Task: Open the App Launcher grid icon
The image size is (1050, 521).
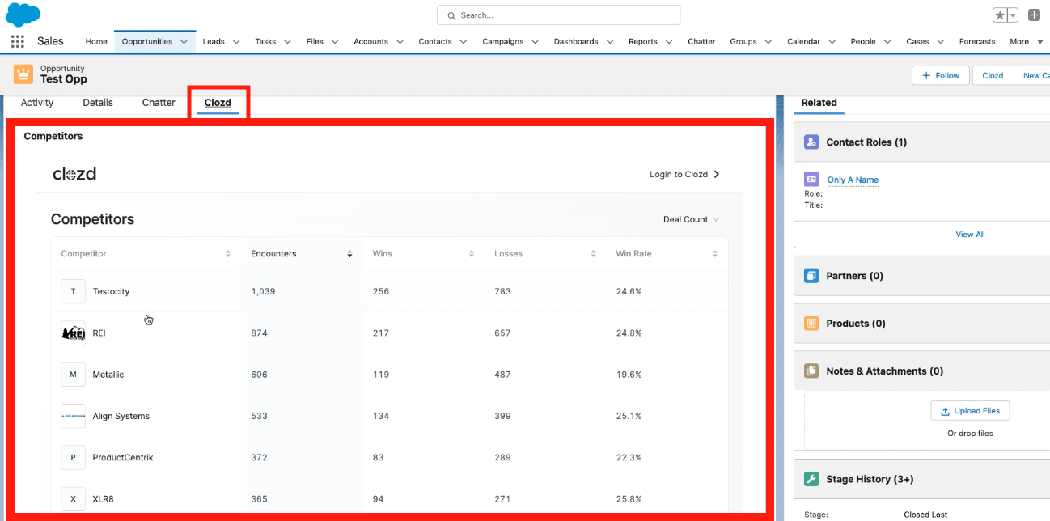Action: 17,41
